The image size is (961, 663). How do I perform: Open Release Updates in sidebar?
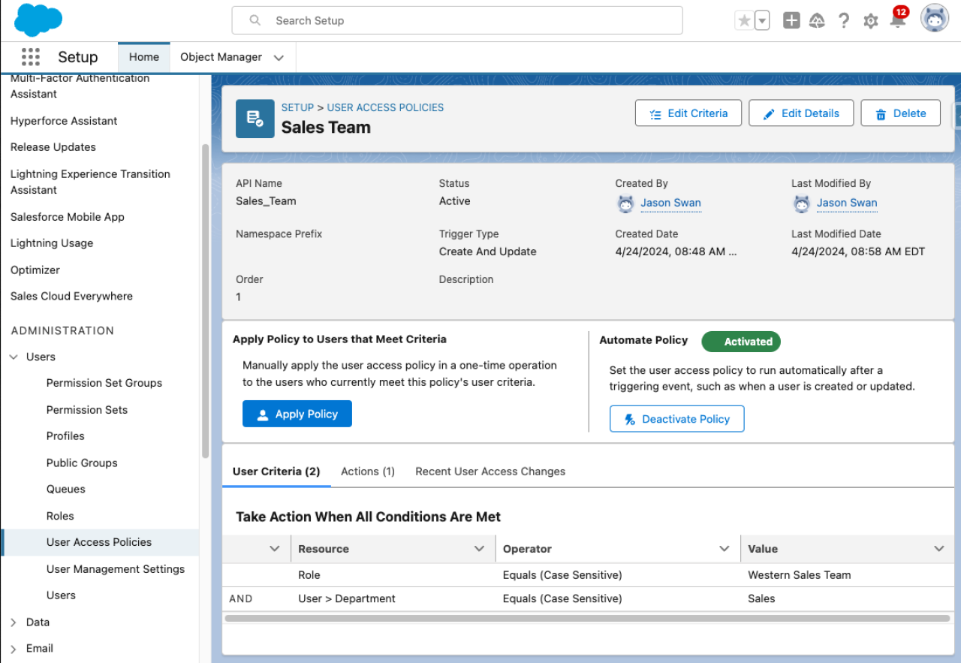point(53,147)
